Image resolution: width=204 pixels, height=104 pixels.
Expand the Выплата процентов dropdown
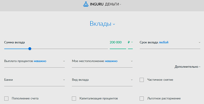pyautogui.click(x=34, y=61)
